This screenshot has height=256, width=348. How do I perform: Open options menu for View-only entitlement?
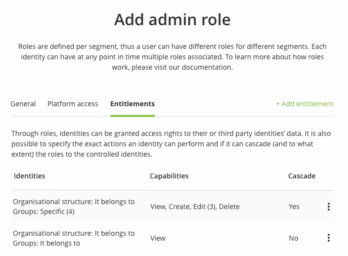coord(328,238)
